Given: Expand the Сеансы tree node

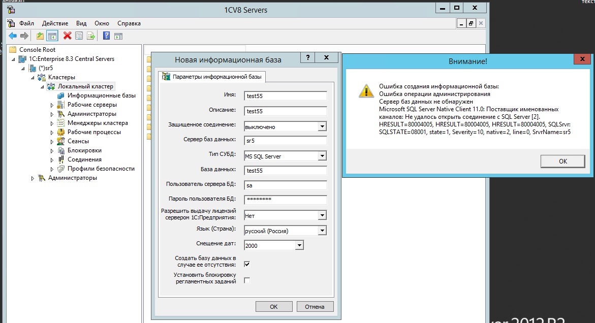Looking at the screenshot, I should [x=52, y=141].
